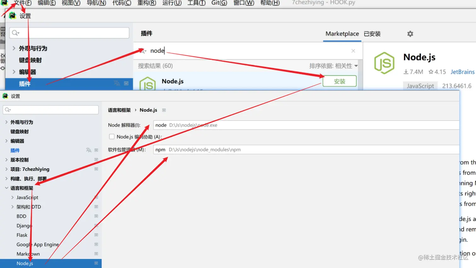Click project-level icon on highlighted Node.js row
Screen dimensions: 476x268
pos(96,263)
